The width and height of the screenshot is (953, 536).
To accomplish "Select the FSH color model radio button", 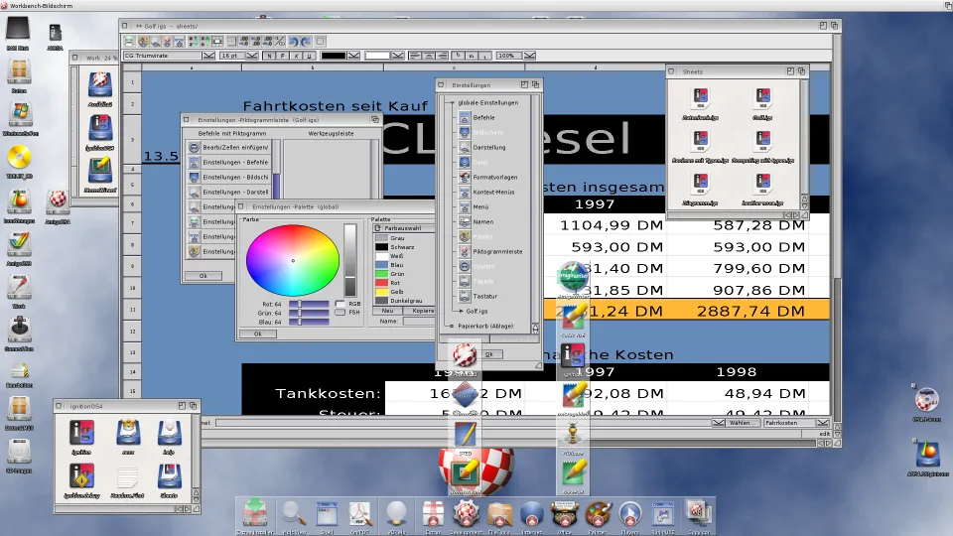I will pos(340,313).
